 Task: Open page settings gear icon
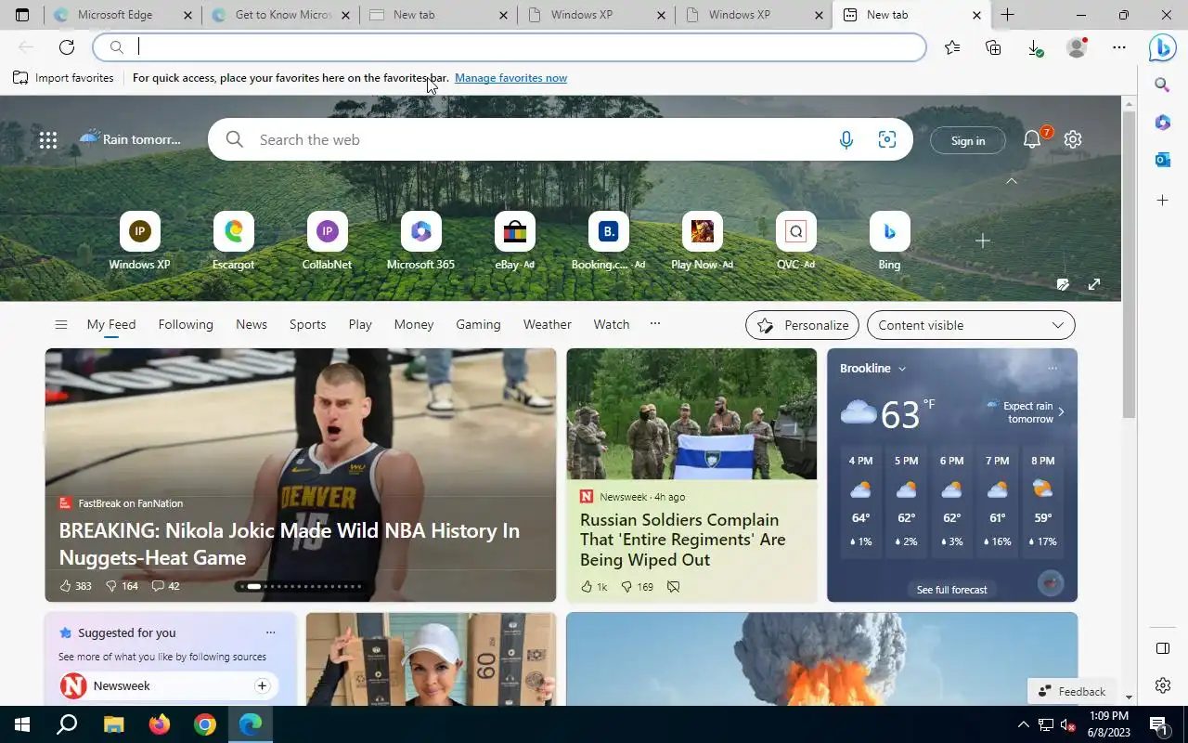tap(1073, 139)
